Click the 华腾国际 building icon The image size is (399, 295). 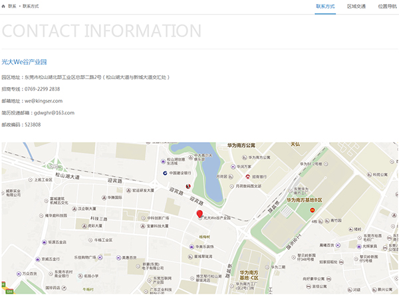(x=104, y=197)
